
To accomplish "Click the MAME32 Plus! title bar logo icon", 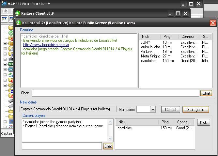I will click(x=4, y=4).
